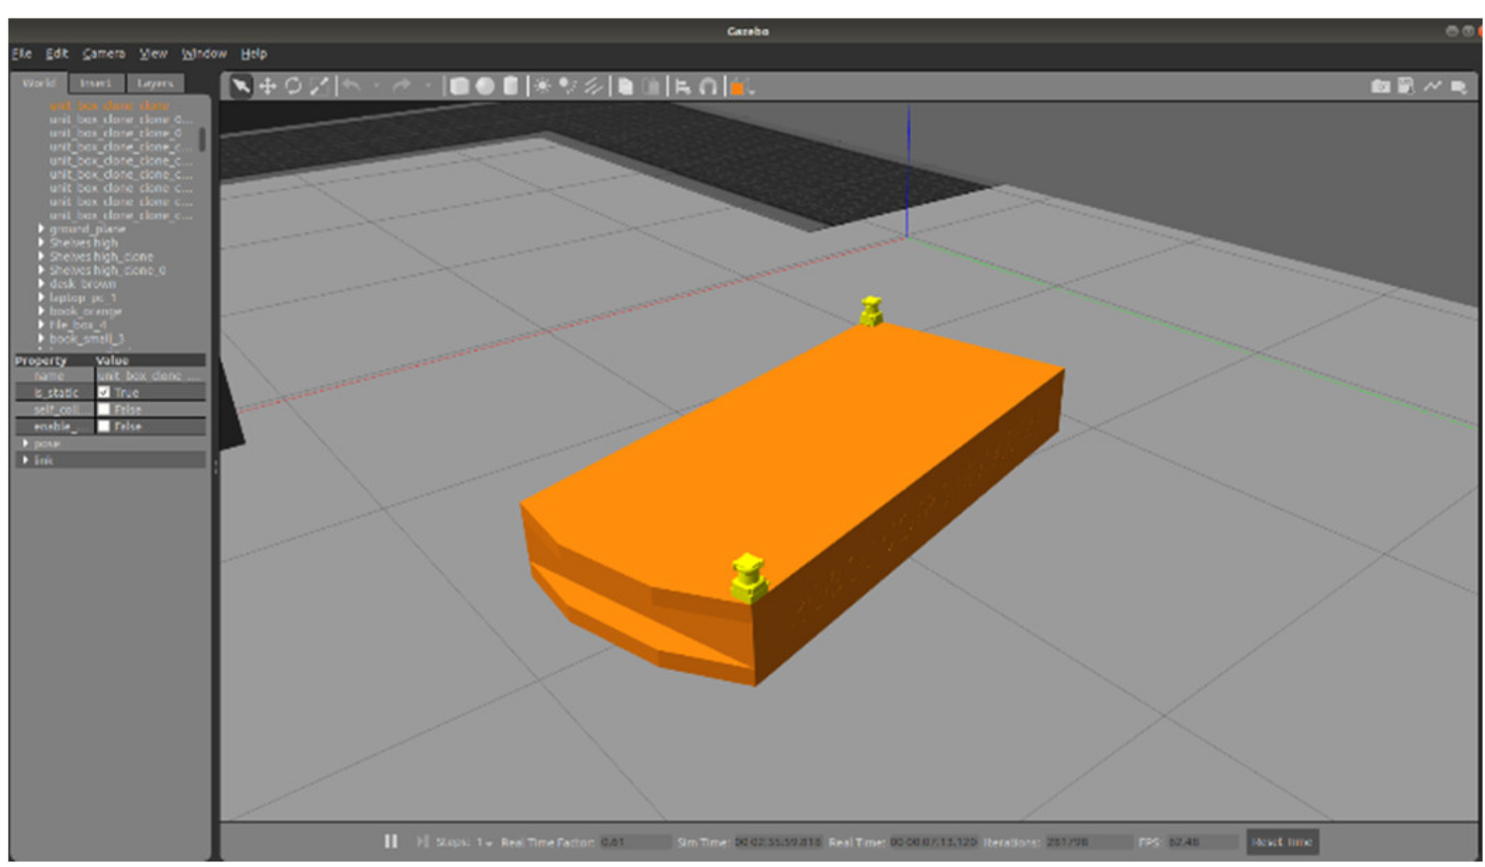This screenshot has width=1485, height=867.
Task: Expand the ground_plane tree item
Action: coord(41,229)
